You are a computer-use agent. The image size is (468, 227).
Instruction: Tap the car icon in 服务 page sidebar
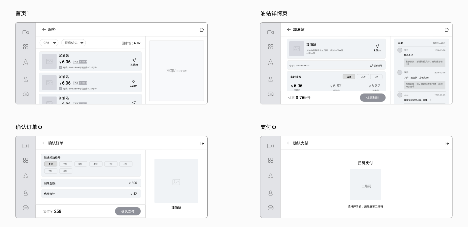(26, 94)
